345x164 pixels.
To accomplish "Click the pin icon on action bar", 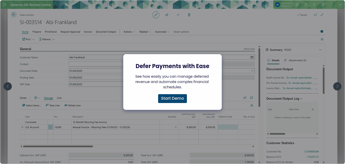I will (x=322, y=39).
